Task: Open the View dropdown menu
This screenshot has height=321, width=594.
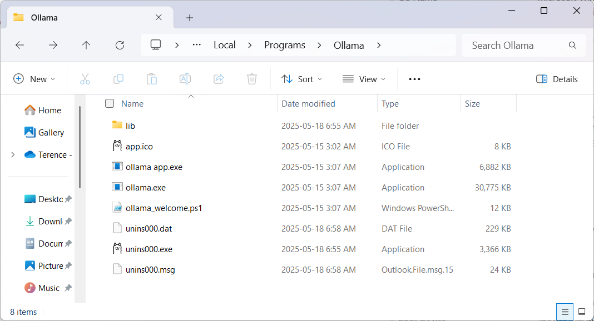Action: pos(364,79)
